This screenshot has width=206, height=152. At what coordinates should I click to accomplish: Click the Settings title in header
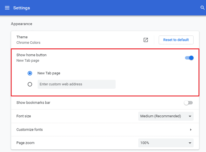tap(21, 8)
